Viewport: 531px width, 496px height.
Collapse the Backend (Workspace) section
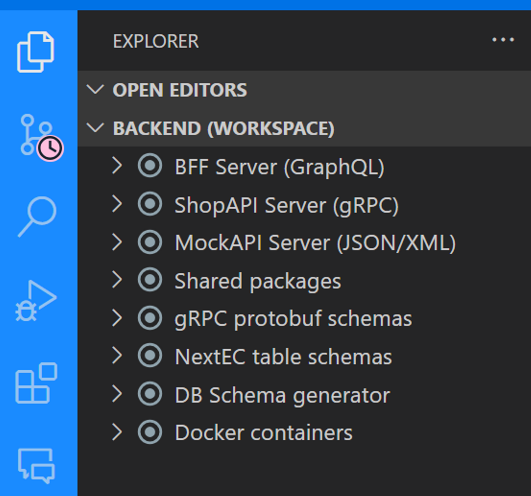(x=95, y=128)
